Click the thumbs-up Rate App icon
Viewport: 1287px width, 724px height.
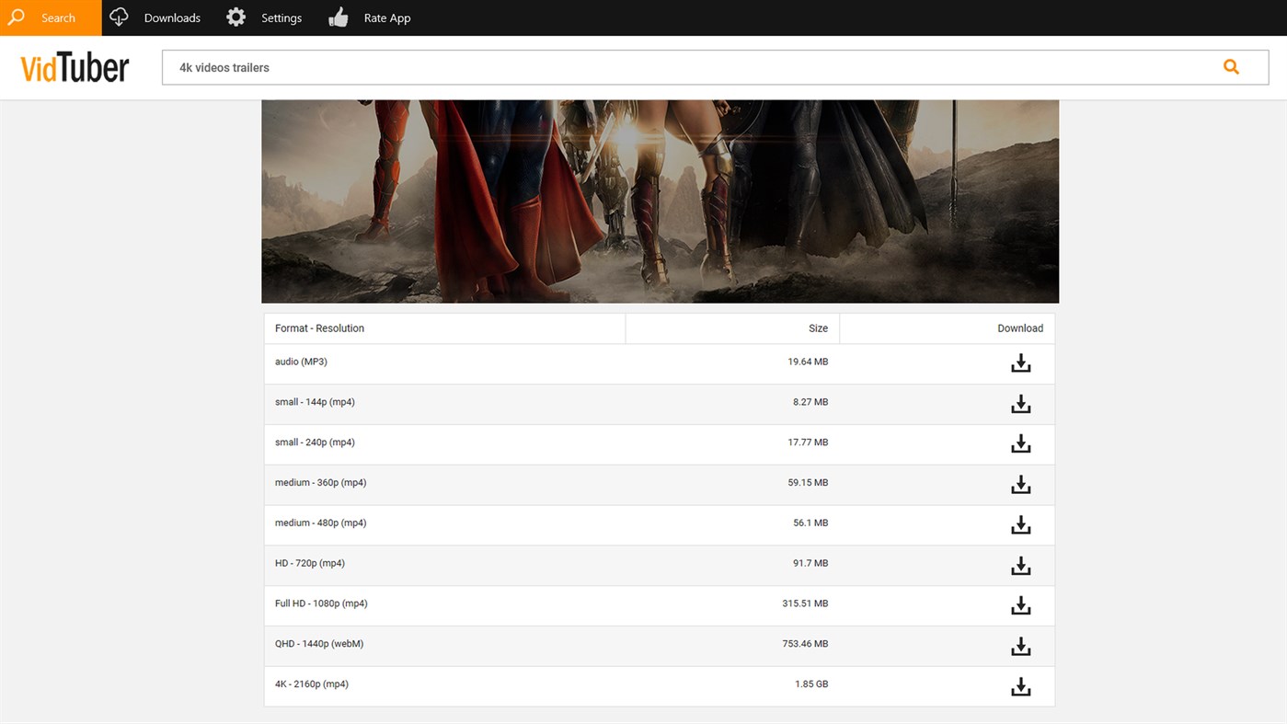[x=339, y=17]
